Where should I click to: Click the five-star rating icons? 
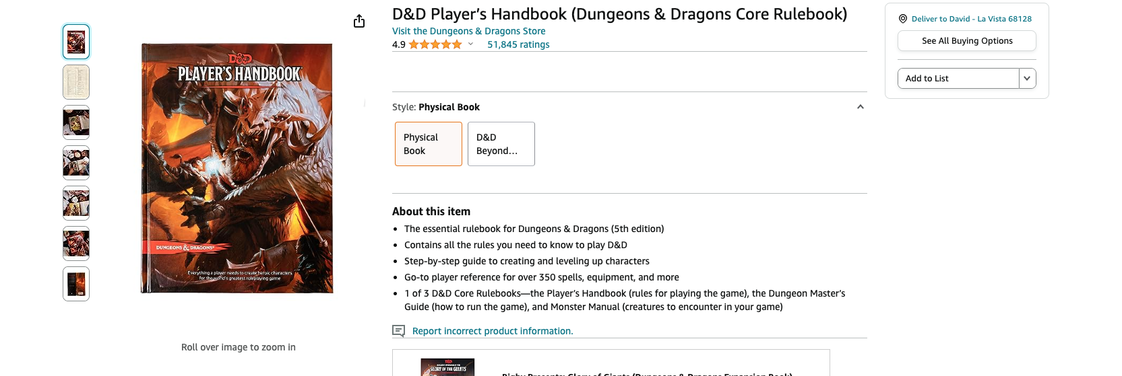pos(435,45)
